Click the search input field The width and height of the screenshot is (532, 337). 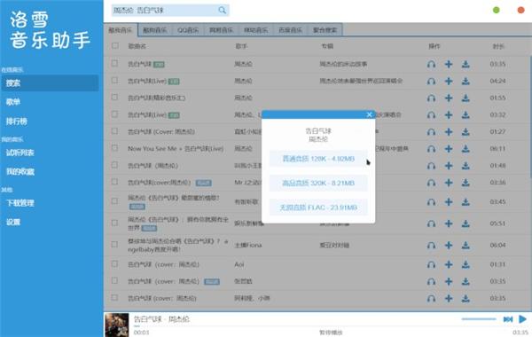(x=165, y=10)
